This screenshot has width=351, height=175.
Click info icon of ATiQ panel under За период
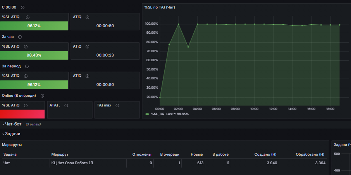click(87, 76)
